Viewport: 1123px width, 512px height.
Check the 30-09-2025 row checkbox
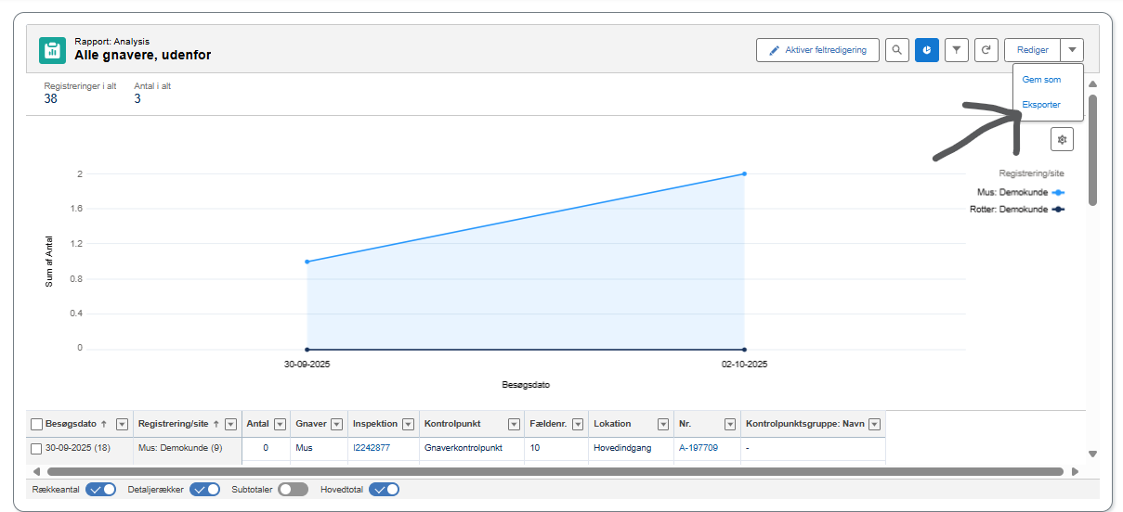click(x=36, y=448)
